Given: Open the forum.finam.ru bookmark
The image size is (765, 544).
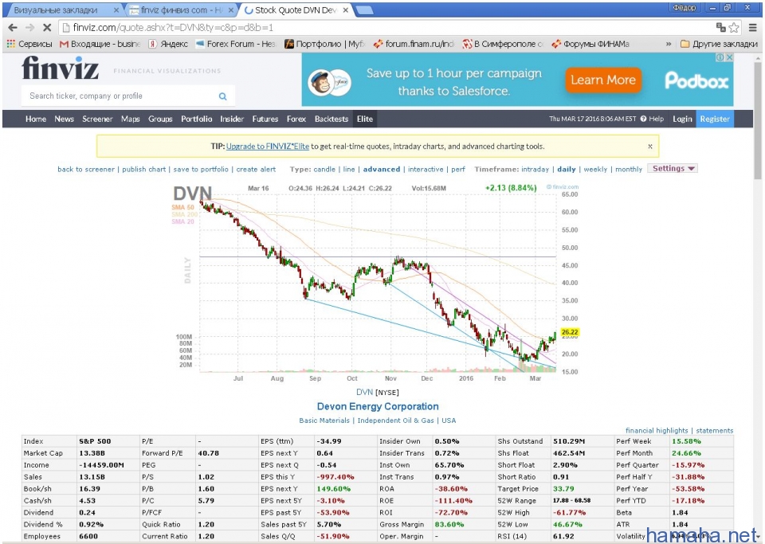Looking at the screenshot, I should 414,44.
